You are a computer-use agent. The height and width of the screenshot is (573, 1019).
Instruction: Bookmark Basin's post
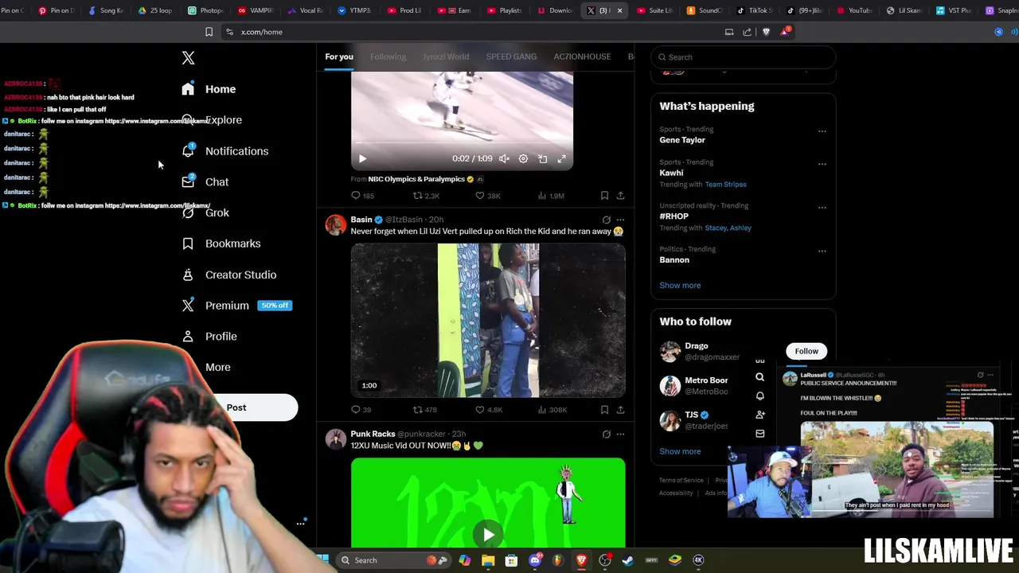pyautogui.click(x=604, y=410)
